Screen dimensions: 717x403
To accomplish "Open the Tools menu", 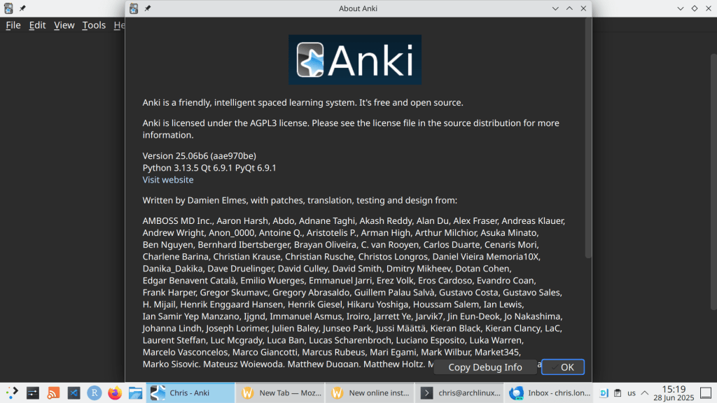I will pyautogui.click(x=94, y=25).
